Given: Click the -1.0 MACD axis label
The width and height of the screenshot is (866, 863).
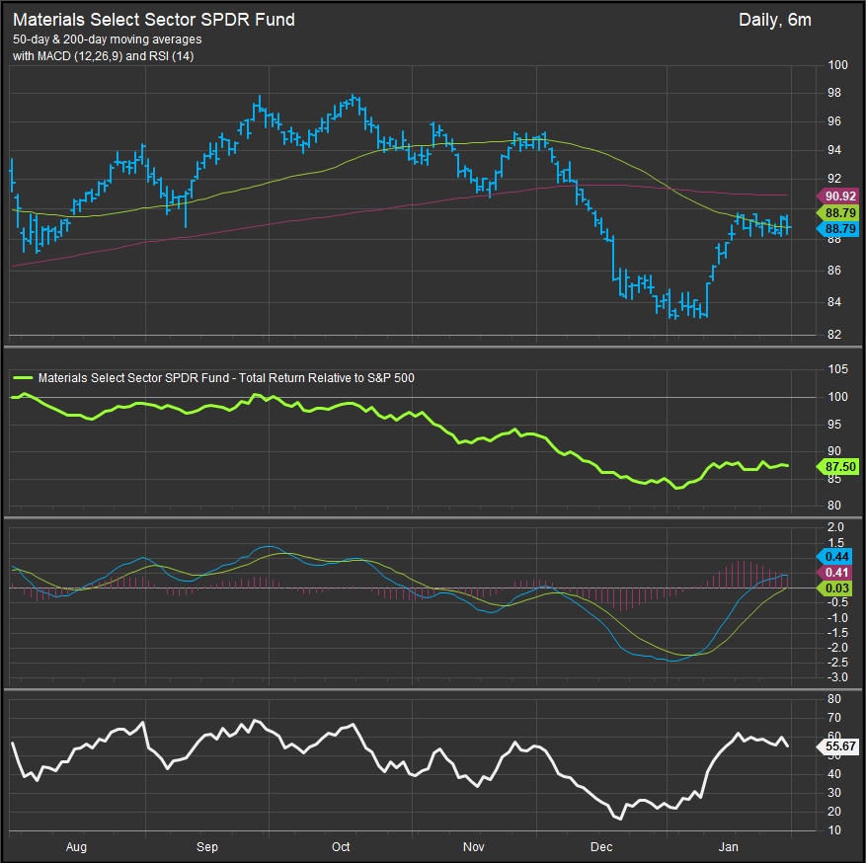Looking at the screenshot, I should [835, 618].
